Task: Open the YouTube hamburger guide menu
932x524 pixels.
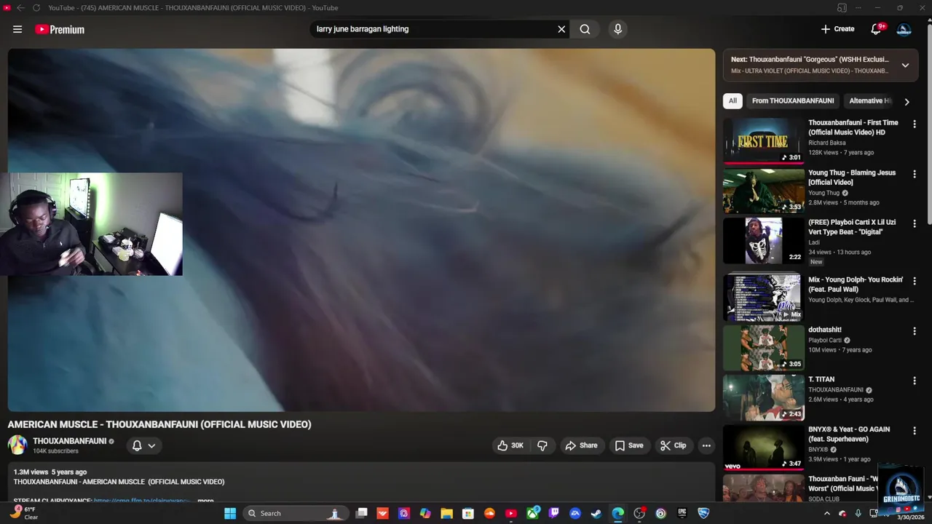Action: tap(17, 29)
